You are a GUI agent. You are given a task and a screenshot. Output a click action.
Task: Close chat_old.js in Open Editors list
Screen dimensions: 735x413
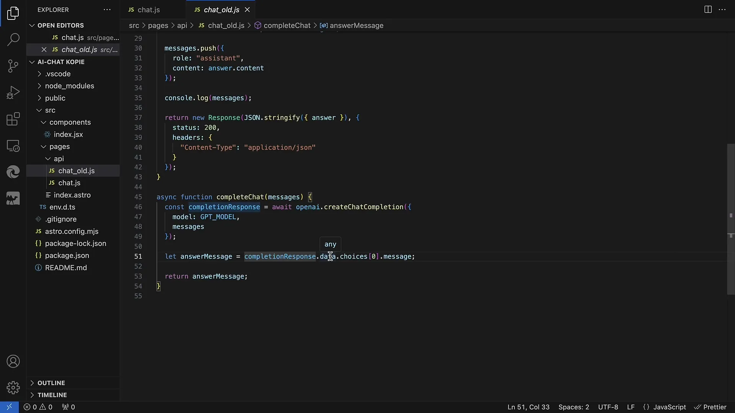[44, 50]
